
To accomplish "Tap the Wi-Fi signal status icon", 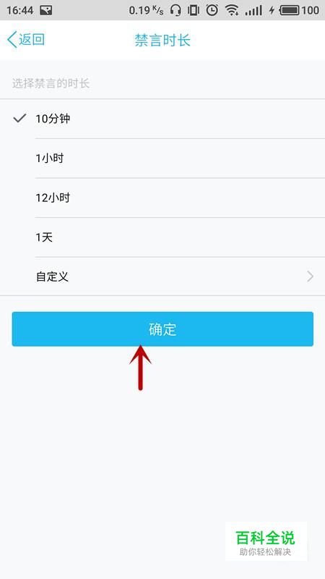I will click(x=232, y=10).
